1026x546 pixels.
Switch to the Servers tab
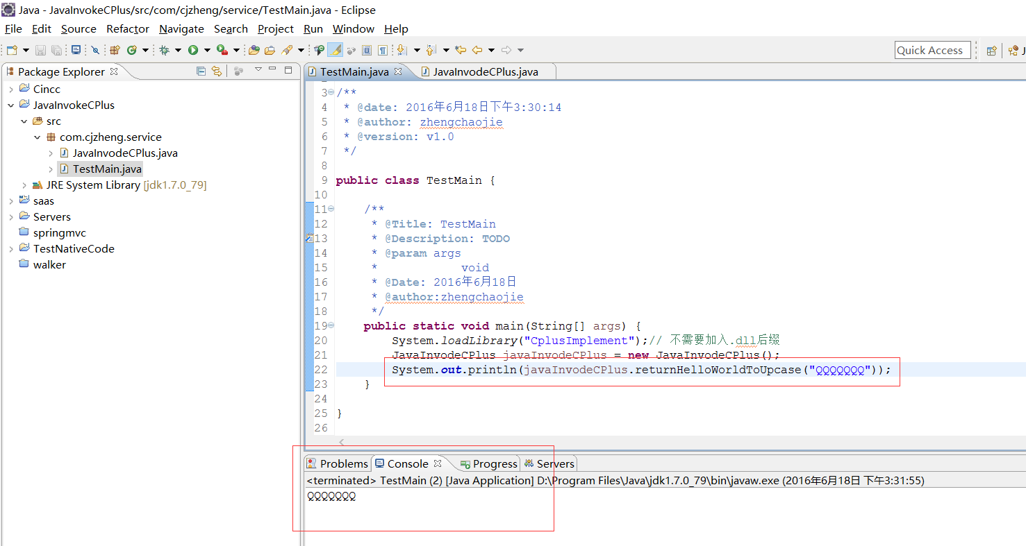tap(549, 463)
